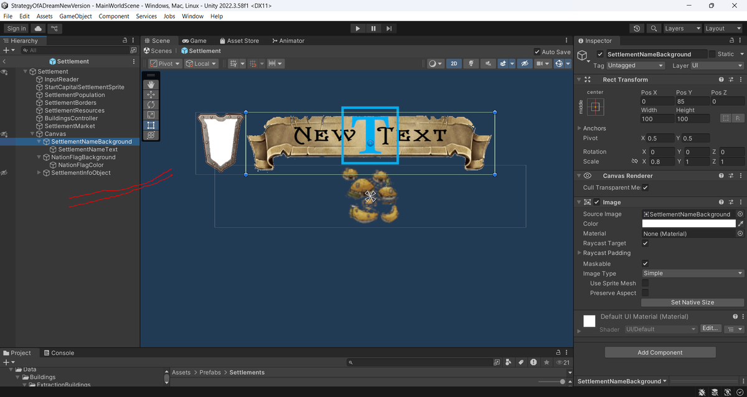Viewport: 747px width, 397px height.
Task: Click the Pos Y field with 85
Action: click(692, 101)
